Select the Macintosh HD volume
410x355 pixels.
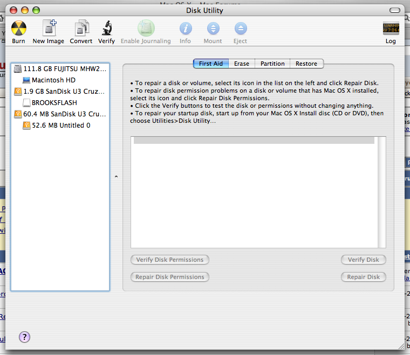point(60,80)
